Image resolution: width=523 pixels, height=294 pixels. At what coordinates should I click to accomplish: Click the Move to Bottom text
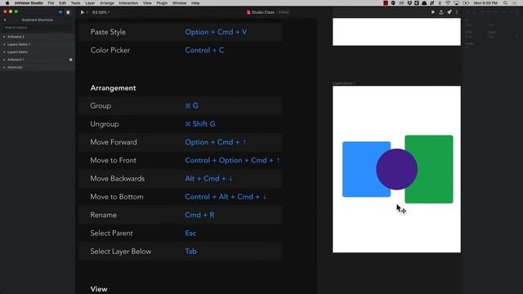click(117, 197)
